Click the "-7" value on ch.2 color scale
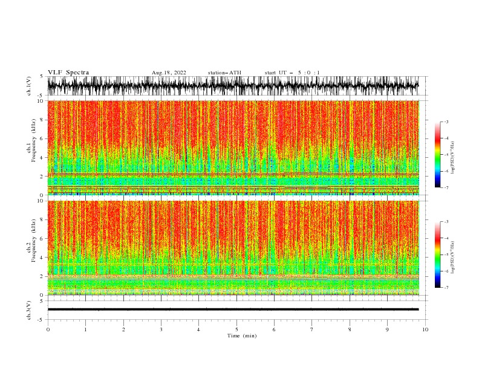This screenshot has width=479, height=370. coord(446,288)
